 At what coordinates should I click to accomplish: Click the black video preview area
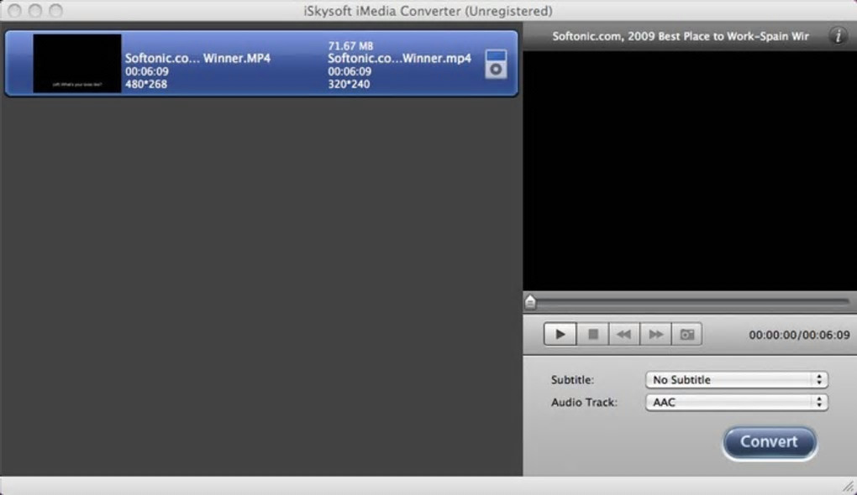tap(690, 171)
